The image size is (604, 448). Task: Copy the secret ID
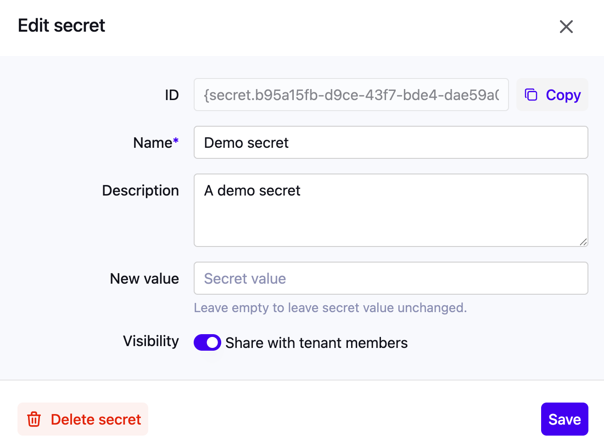point(552,95)
